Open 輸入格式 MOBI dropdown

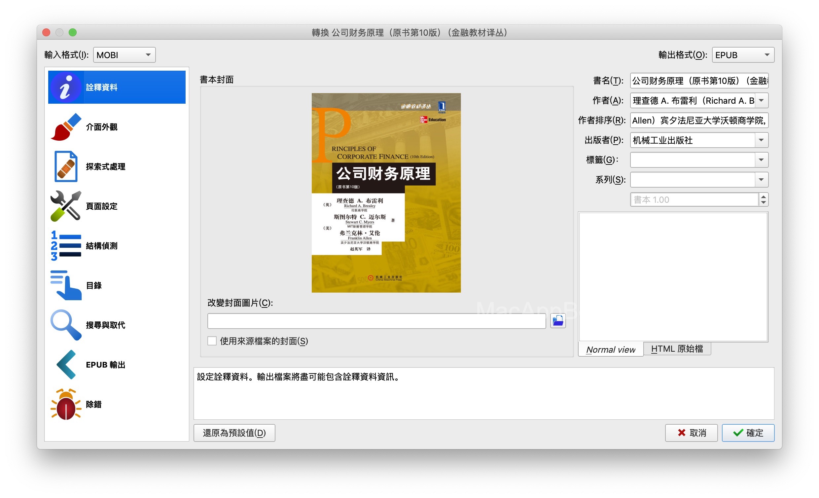(x=124, y=55)
